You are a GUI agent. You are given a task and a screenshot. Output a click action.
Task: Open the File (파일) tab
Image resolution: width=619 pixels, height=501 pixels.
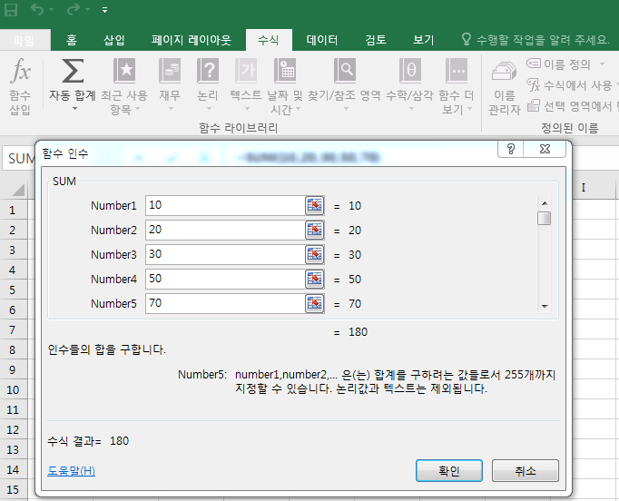[24, 40]
